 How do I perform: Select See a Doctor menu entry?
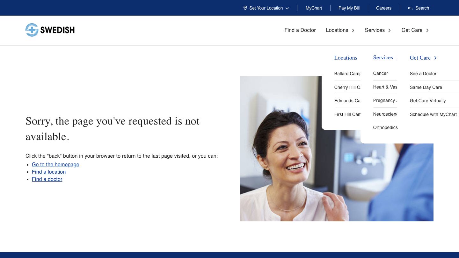point(423,74)
